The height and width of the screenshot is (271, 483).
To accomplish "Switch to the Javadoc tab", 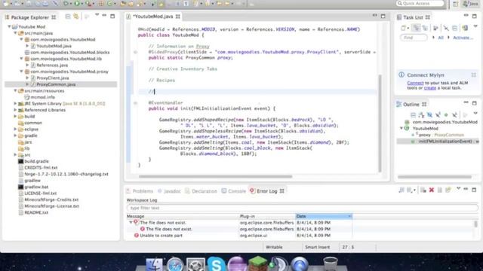I will point(169,191).
